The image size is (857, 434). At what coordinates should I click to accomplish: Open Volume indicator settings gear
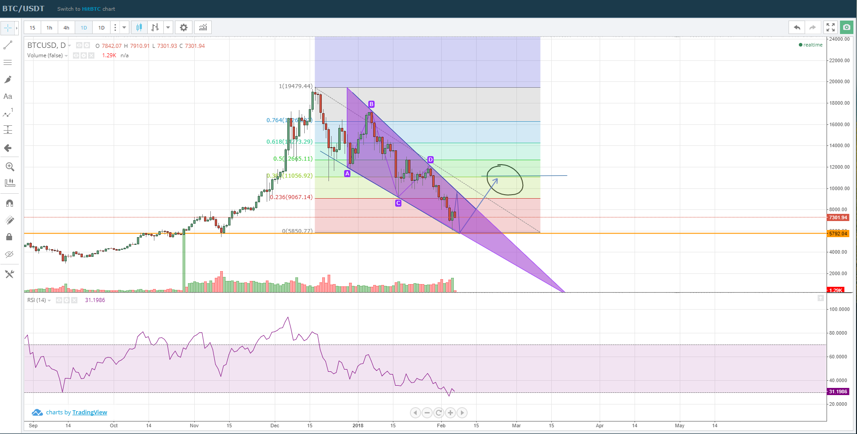pos(84,55)
